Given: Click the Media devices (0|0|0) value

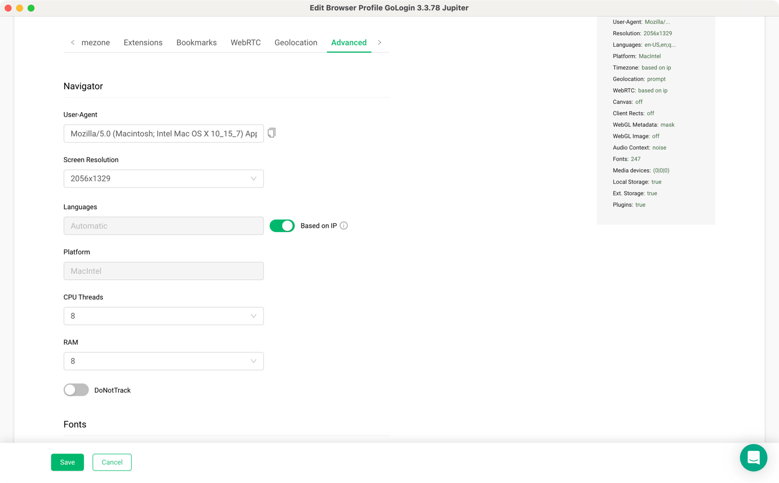Looking at the screenshot, I should [x=661, y=170].
